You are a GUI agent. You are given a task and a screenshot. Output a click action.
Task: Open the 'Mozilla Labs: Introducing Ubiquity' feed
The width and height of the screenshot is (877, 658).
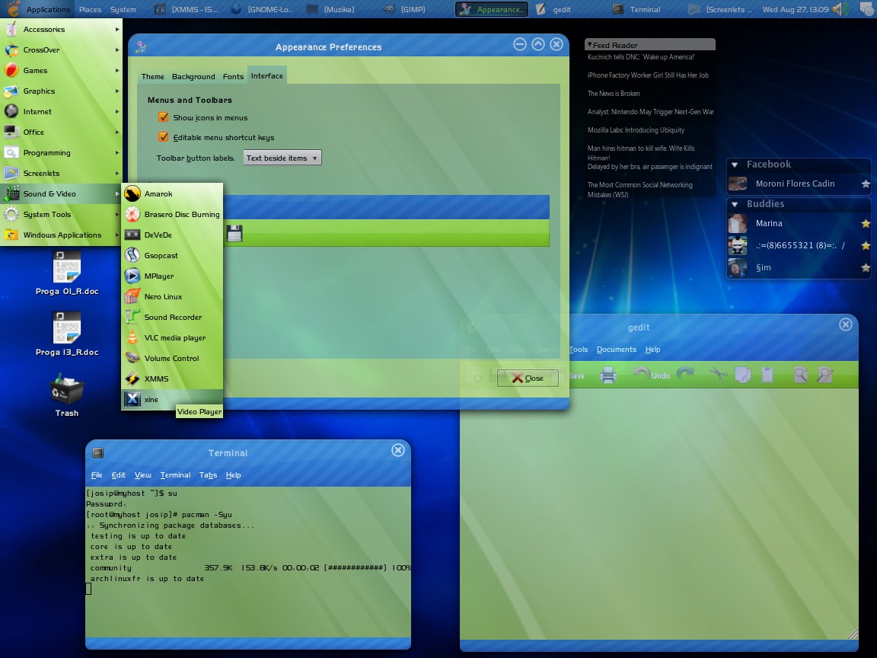(636, 129)
